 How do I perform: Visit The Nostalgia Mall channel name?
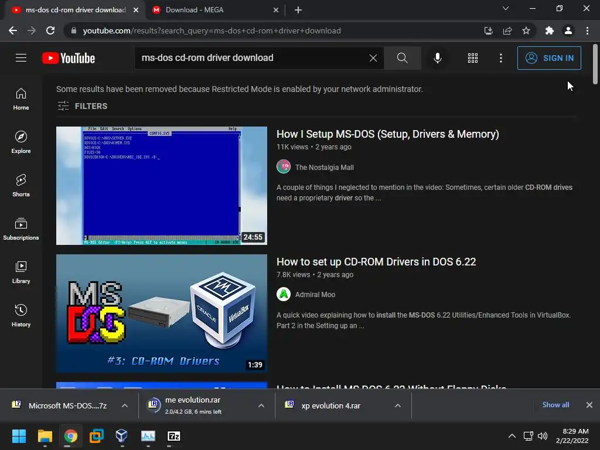click(325, 167)
